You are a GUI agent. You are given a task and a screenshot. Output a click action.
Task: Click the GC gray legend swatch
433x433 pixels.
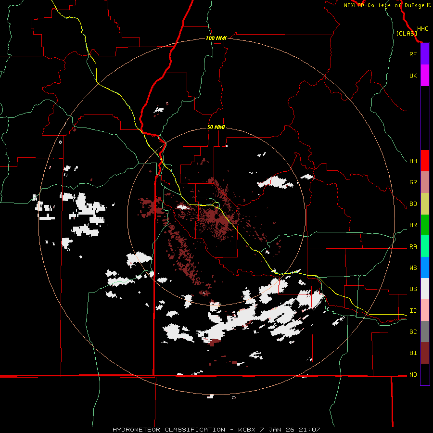pos(425,331)
